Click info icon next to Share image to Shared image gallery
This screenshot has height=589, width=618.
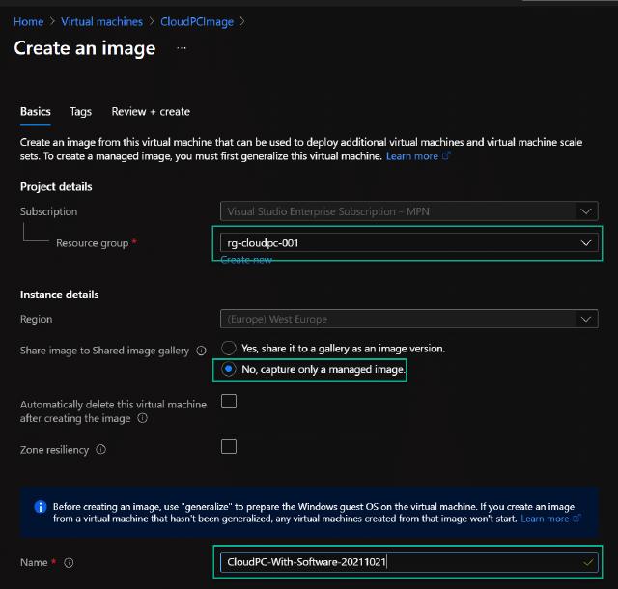[202, 351]
